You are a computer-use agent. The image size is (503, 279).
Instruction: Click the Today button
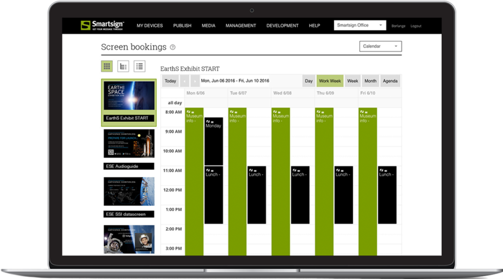point(170,81)
